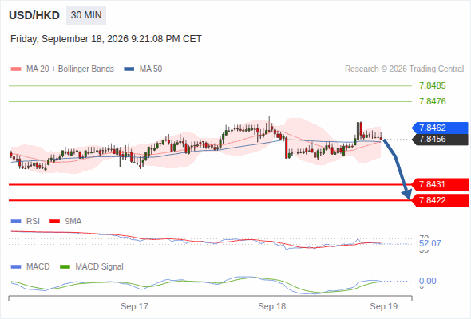Click the Sep 17 date axis label

coord(134,306)
